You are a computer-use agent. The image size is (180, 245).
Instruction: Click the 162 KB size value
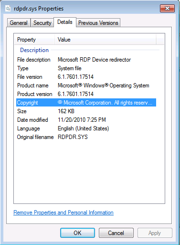(66, 111)
